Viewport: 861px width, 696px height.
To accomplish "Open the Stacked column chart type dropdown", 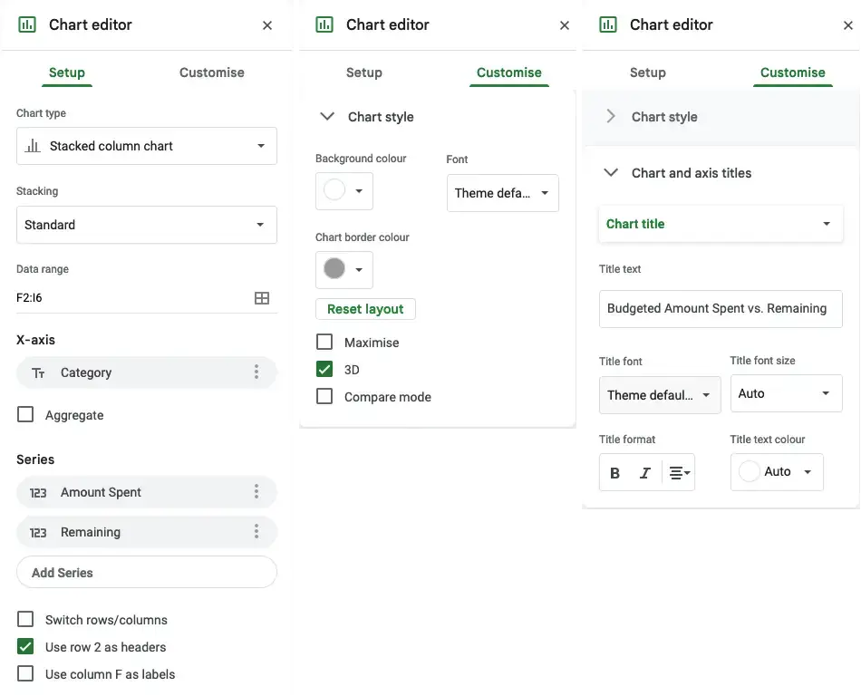I will click(147, 146).
